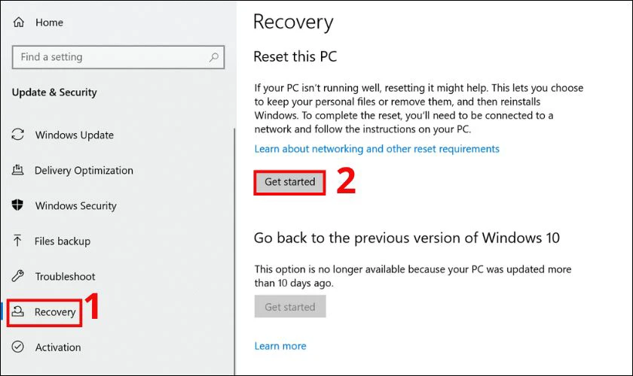633x376 pixels.
Task: Click the Home house icon
Action: (x=19, y=23)
